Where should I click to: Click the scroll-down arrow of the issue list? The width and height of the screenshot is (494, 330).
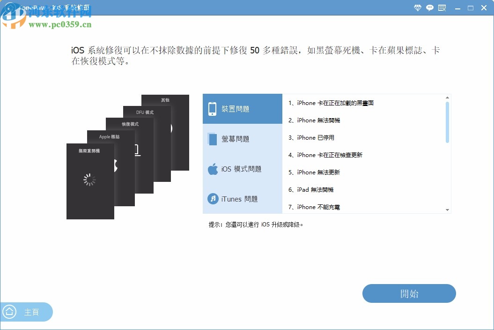(x=448, y=210)
